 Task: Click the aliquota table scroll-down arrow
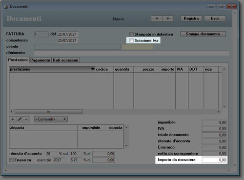(126, 146)
